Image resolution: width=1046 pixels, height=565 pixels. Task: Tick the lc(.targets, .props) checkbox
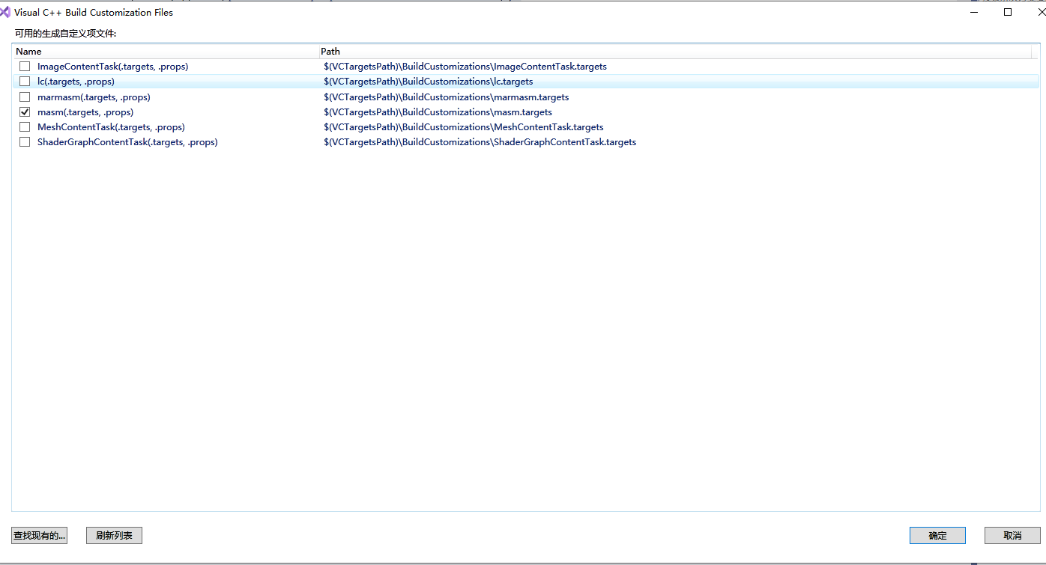(25, 82)
